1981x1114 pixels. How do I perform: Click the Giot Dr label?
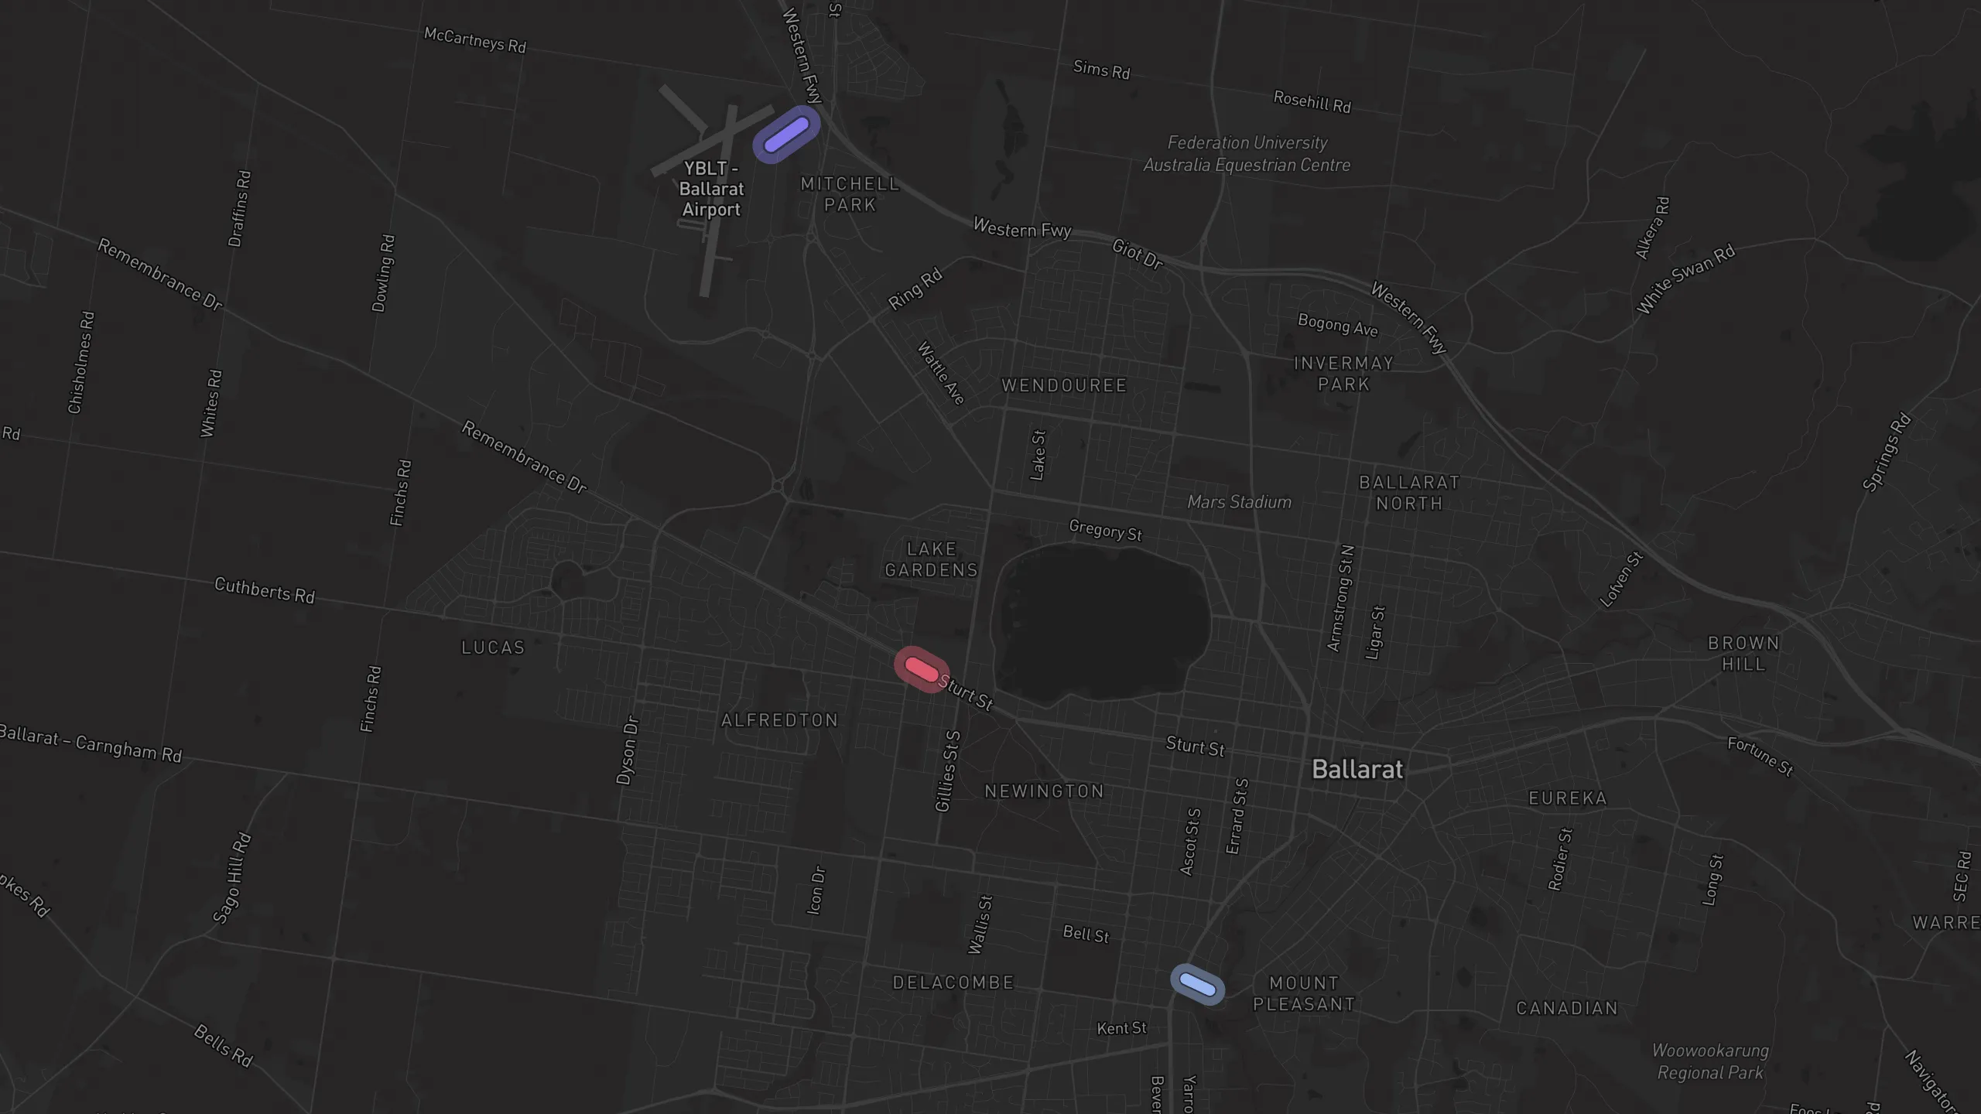[1138, 254]
